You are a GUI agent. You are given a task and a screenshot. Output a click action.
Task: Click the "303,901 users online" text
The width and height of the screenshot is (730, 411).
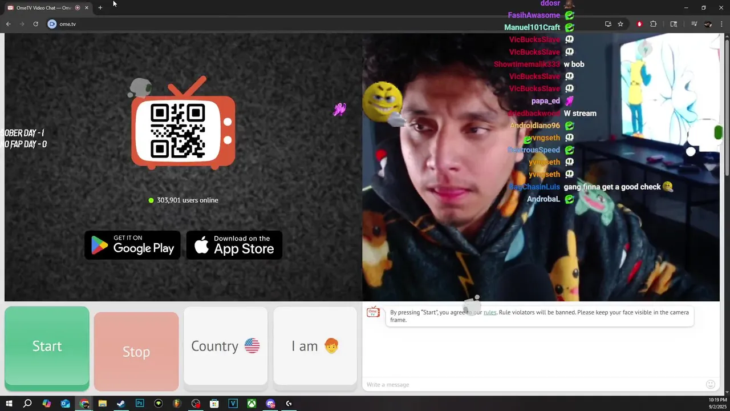pyautogui.click(x=188, y=200)
